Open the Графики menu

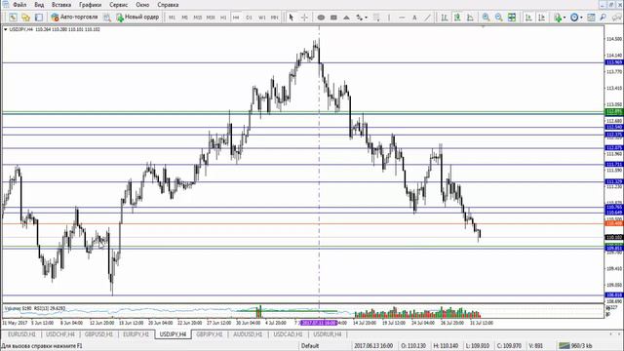coord(90,5)
